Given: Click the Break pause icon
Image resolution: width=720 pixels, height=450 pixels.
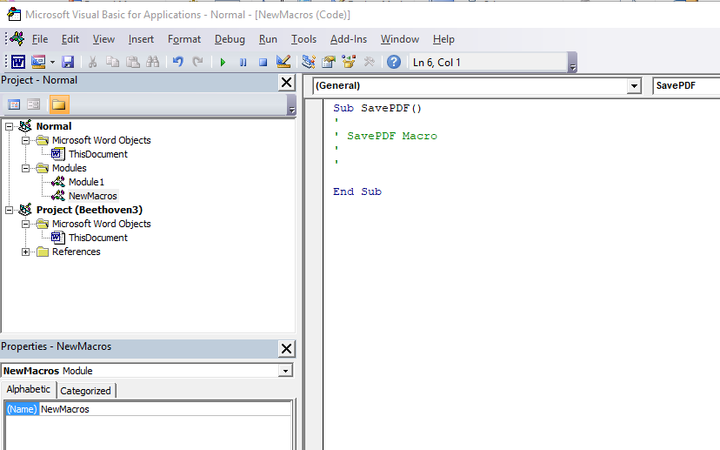Looking at the screenshot, I should pyautogui.click(x=243, y=62).
